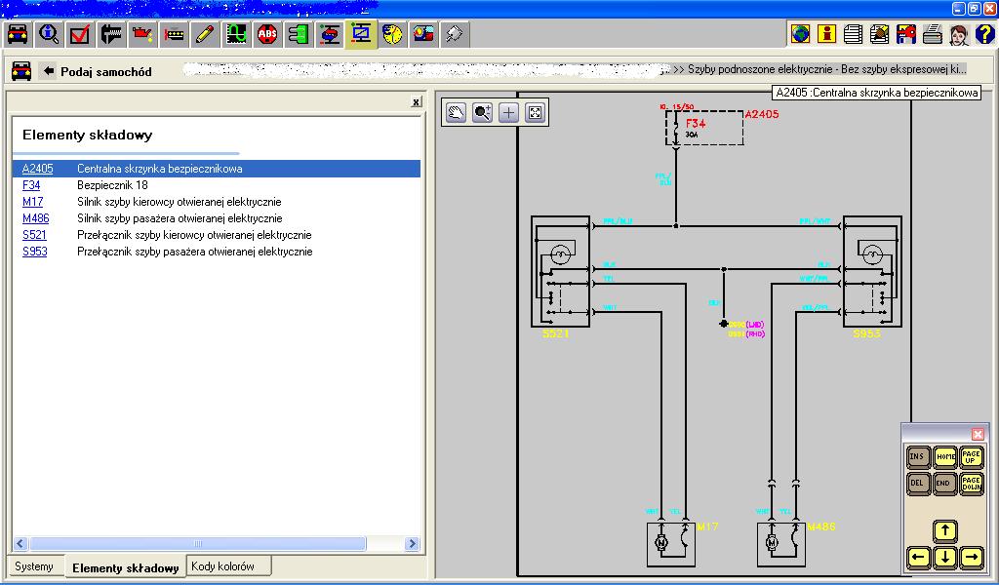Open the F34 component link
999x585 pixels.
31,185
